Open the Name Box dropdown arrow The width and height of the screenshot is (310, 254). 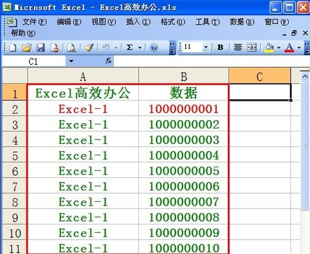pos(71,61)
